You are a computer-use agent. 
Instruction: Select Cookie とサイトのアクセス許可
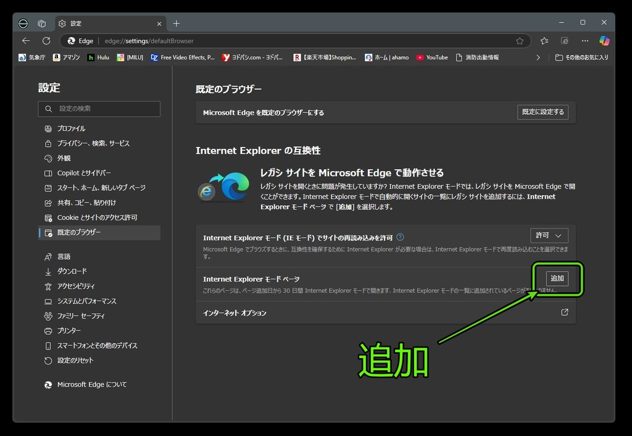99,217
